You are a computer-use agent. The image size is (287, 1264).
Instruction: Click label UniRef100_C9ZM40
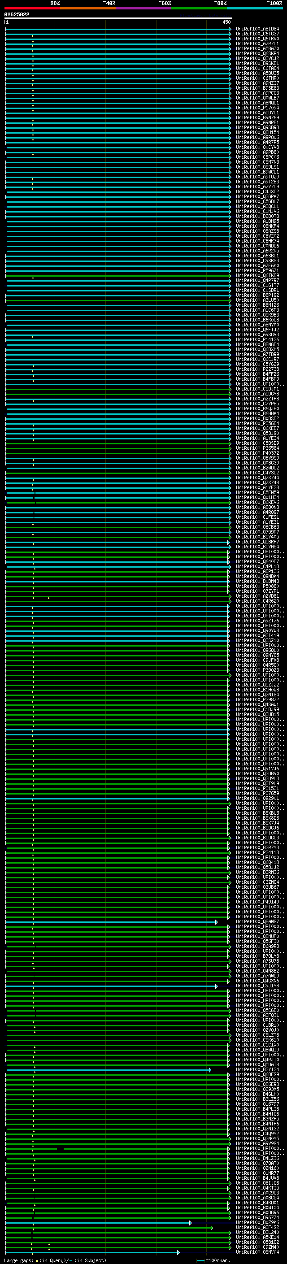(x=257, y=1247)
